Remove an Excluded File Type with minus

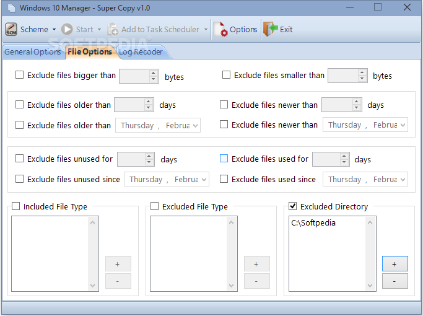pos(256,281)
